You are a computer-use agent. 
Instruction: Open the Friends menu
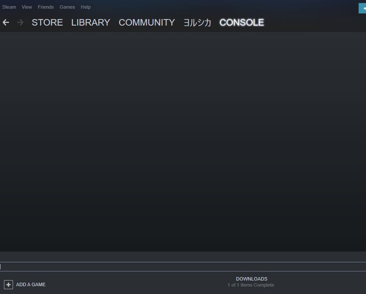click(x=45, y=7)
